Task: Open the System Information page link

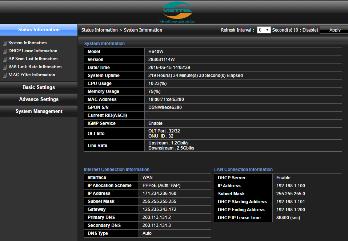Action: pos(28,43)
